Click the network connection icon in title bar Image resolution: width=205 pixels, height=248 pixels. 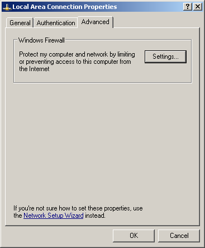(x=7, y=7)
